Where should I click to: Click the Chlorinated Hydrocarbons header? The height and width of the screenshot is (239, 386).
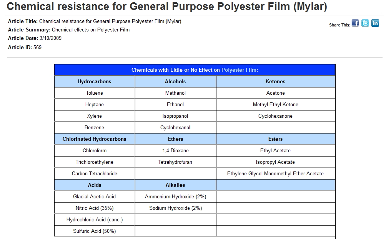tap(95, 139)
